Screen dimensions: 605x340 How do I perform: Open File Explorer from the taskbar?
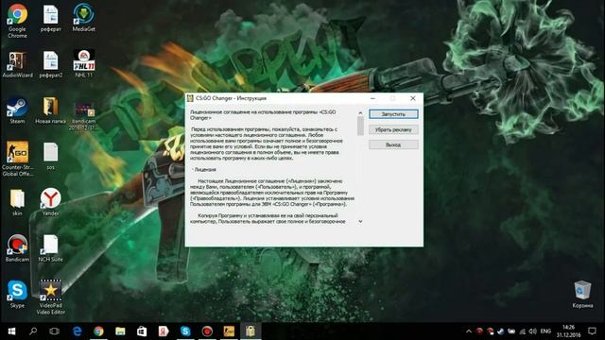120,331
